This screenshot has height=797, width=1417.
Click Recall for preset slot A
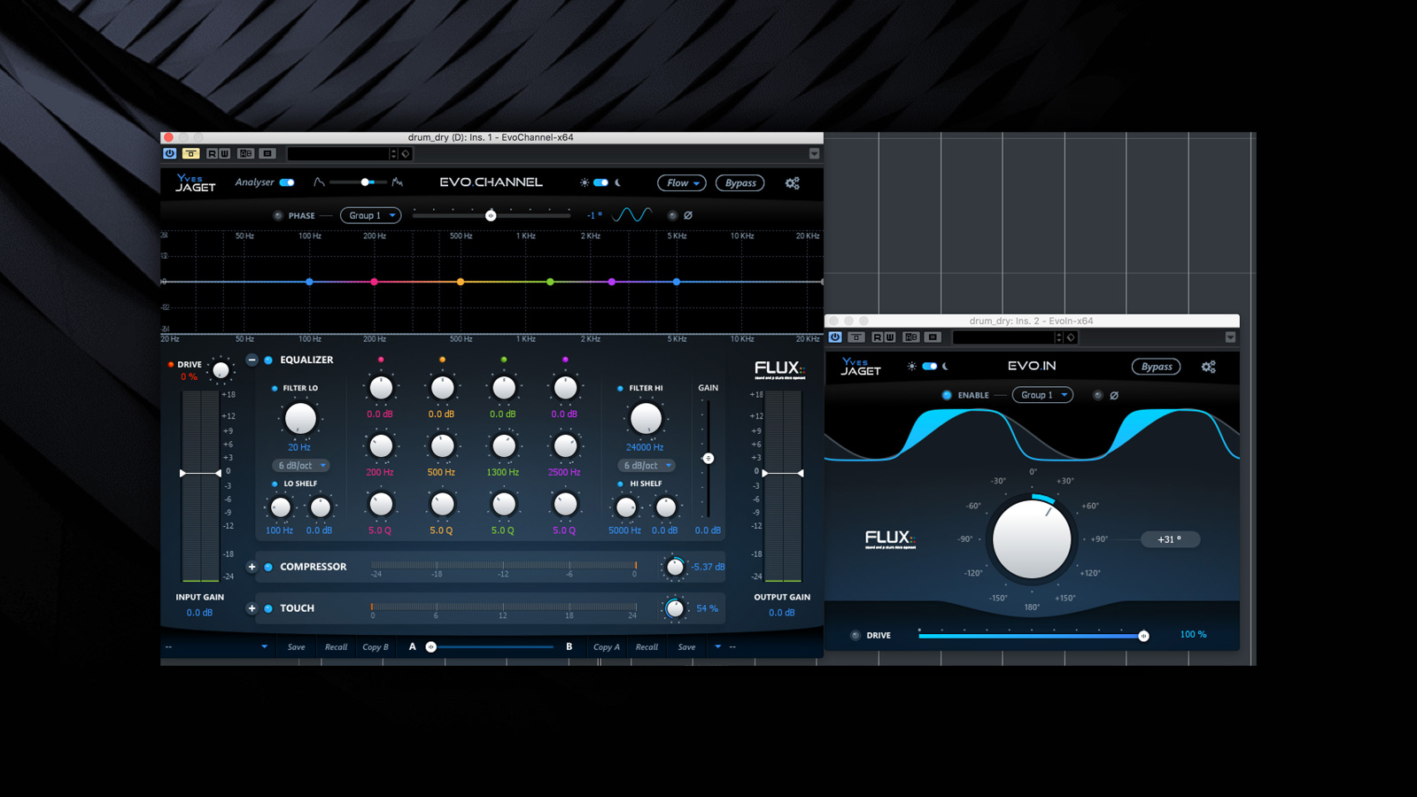pos(336,647)
